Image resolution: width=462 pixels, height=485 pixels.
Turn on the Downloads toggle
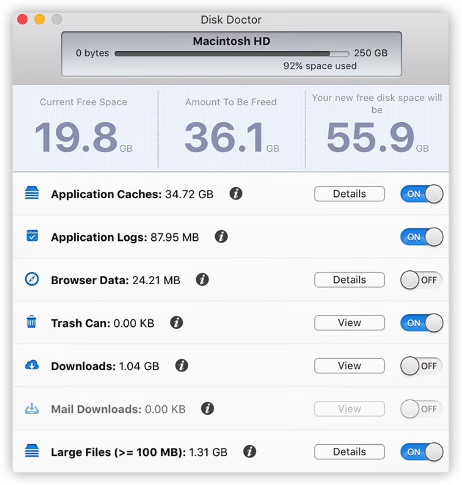422,366
